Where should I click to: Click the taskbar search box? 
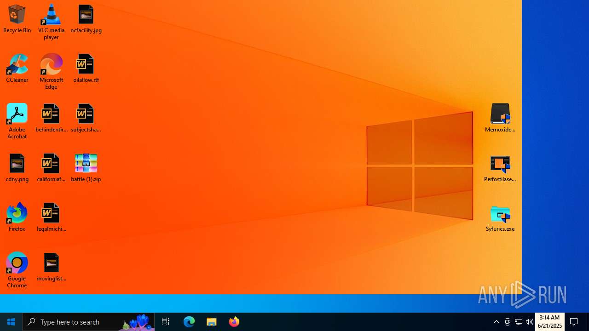[88, 322]
